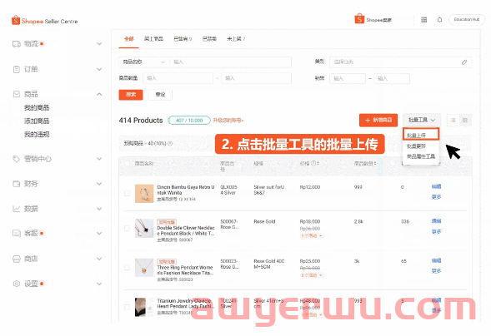Select 商品属性工具 from batch tools menu
The image size is (491, 336).
420,156
